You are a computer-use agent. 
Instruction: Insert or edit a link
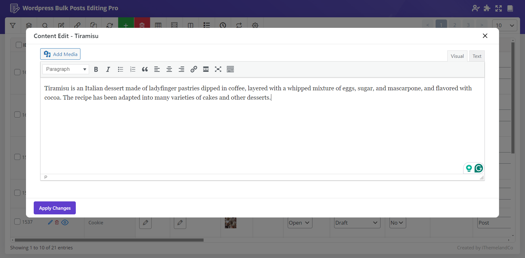pos(194,69)
